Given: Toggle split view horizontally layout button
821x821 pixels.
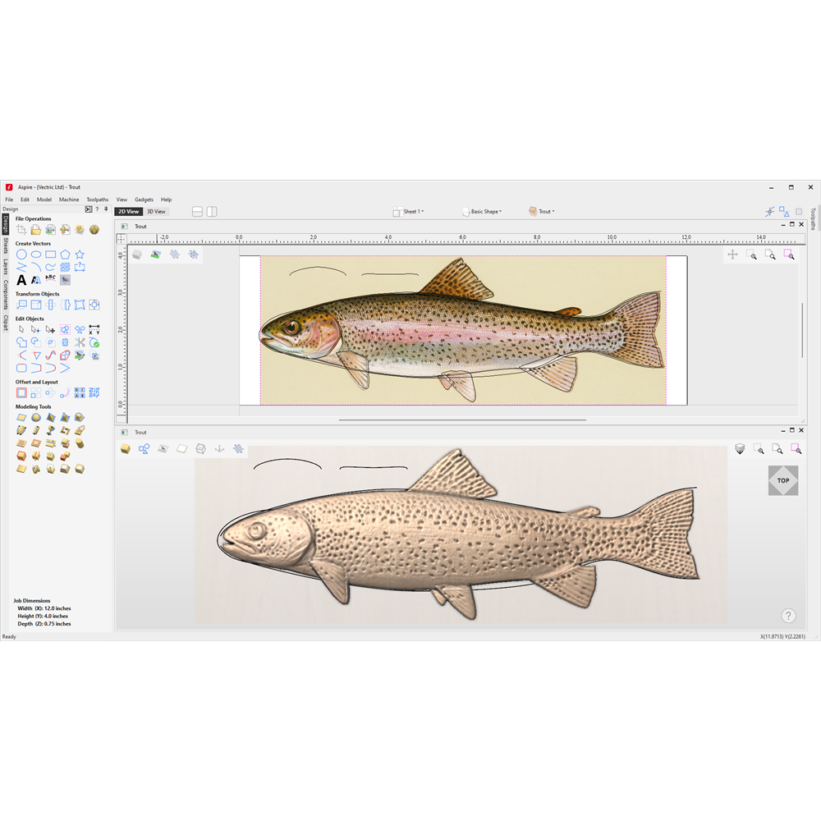Looking at the screenshot, I should (x=197, y=212).
